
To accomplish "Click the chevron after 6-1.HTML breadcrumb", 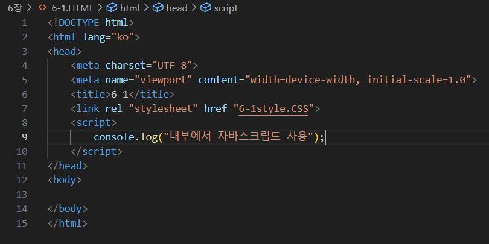I will tap(100, 8).
